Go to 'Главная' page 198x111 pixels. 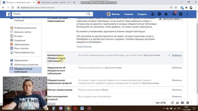[x=129, y=14]
